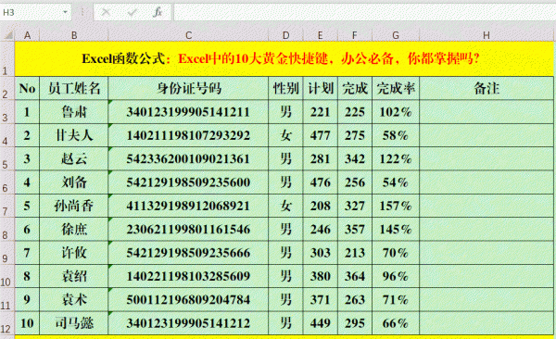Select completed value cell 256

(355, 182)
